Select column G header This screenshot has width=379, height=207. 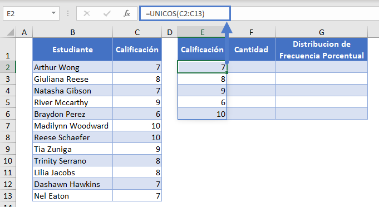[x=322, y=32]
